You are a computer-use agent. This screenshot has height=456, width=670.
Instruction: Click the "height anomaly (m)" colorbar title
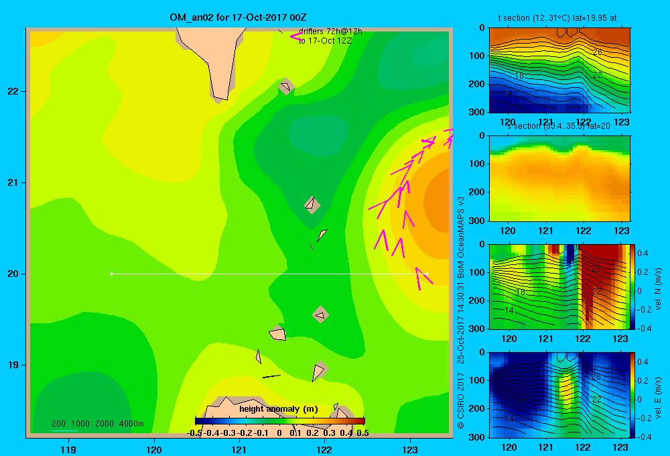[x=279, y=409]
